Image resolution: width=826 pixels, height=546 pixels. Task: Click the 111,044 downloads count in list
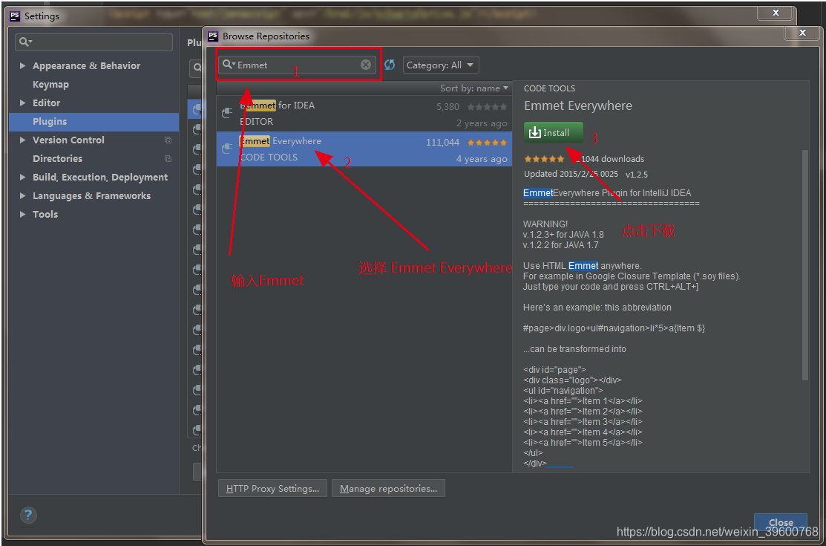(442, 143)
